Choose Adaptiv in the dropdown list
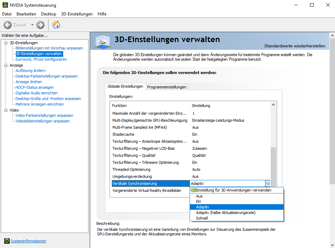335x248 pixels. (x=237, y=207)
